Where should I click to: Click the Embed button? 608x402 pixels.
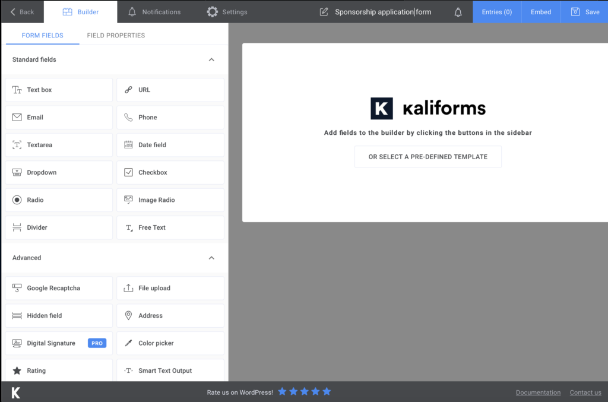(x=541, y=12)
